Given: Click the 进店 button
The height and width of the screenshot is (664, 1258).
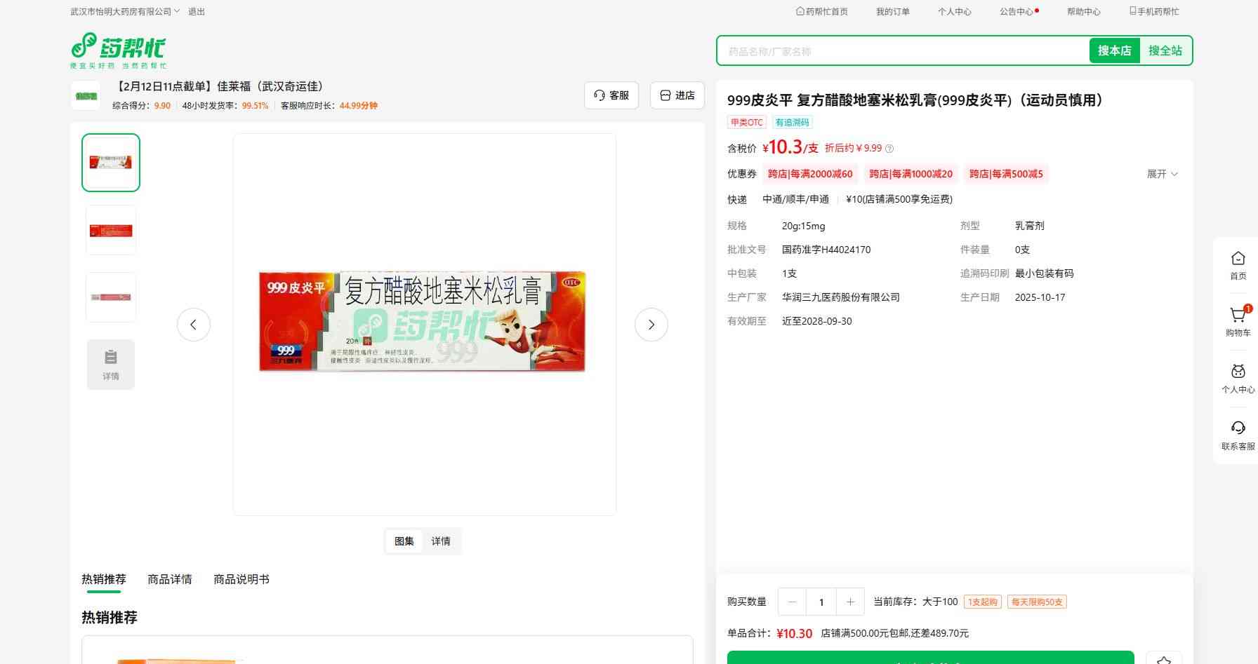Looking at the screenshot, I should click(x=677, y=95).
